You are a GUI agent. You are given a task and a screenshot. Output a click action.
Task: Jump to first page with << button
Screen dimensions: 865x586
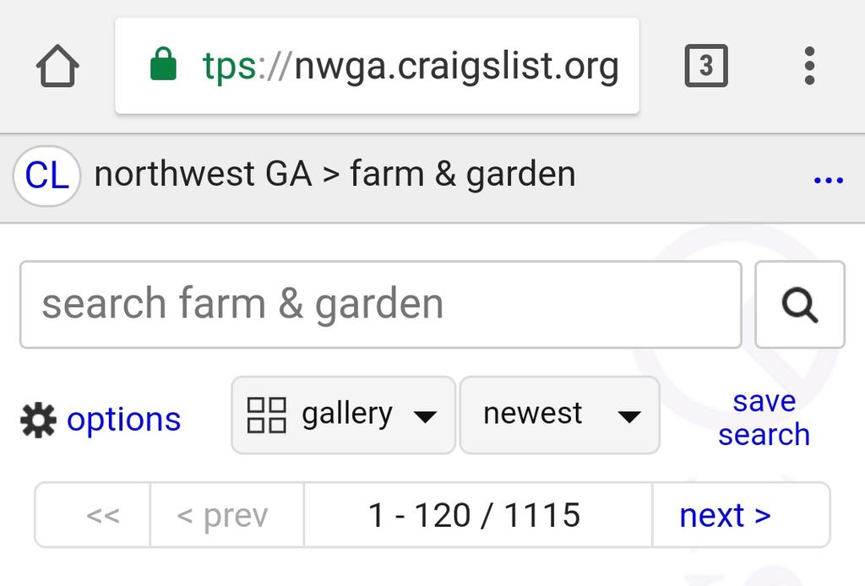coord(102,515)
